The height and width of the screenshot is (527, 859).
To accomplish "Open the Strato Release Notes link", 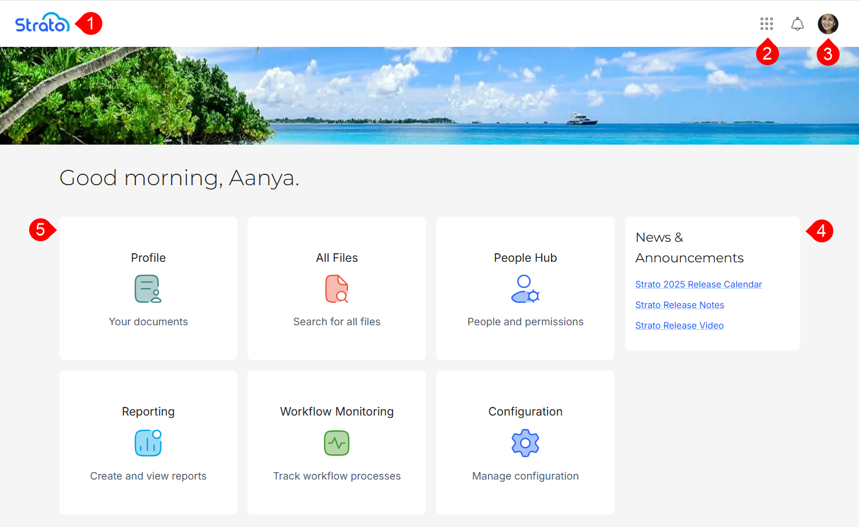I will pyautogui.click(x=680, y=305).
